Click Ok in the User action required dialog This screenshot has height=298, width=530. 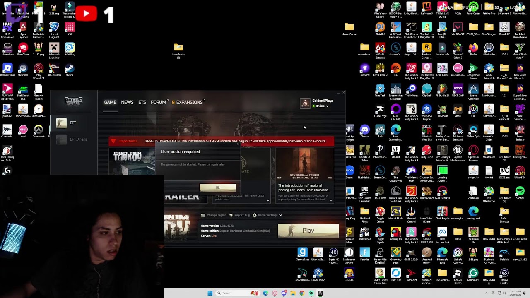point(217,187)
